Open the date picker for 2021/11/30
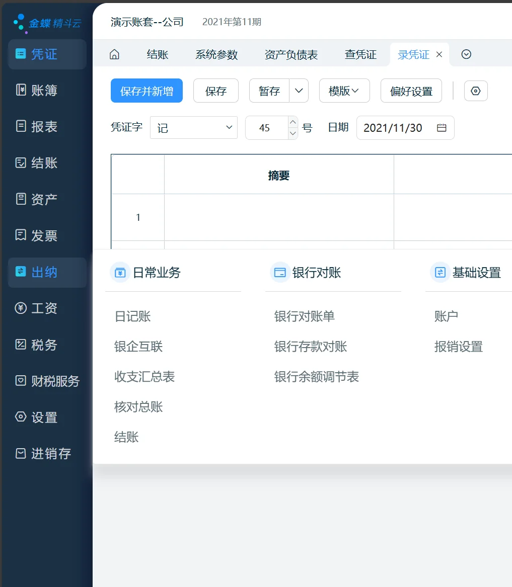The height and width of the screenshot is (587, 512). [441, 128]
